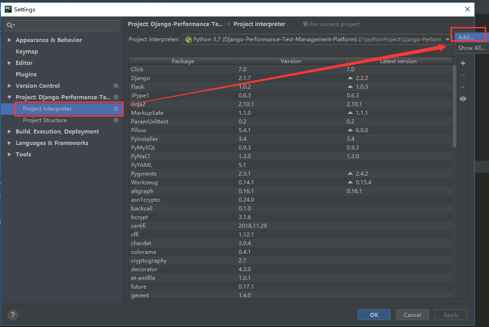Image resolution: width=489 pixels, height=327 pixels.
Task: Expand the Editor section
Action: point(9,63)
